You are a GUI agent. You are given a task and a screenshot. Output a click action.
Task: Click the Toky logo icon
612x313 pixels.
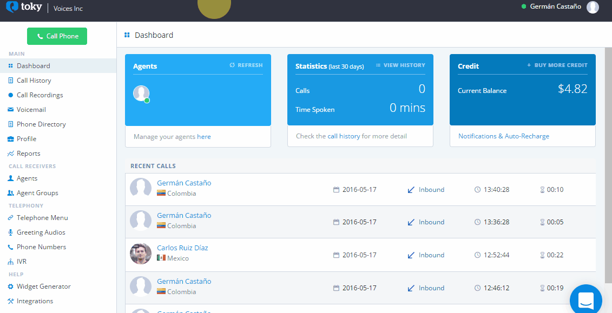click(12, 8)
